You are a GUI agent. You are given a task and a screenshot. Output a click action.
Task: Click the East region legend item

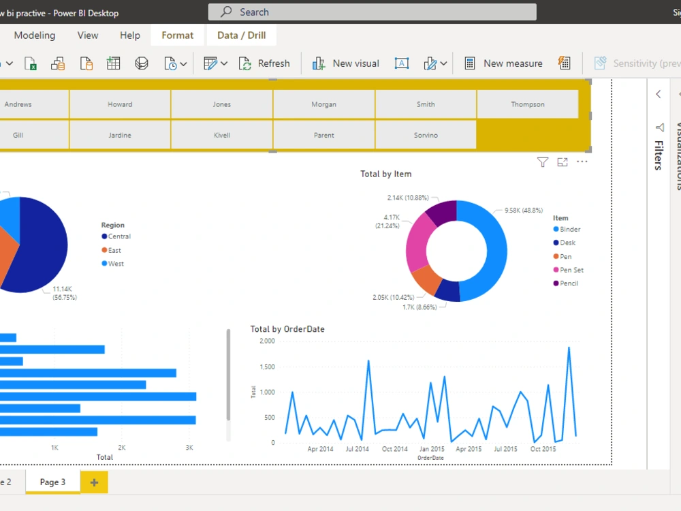click(x=111, y=250)
